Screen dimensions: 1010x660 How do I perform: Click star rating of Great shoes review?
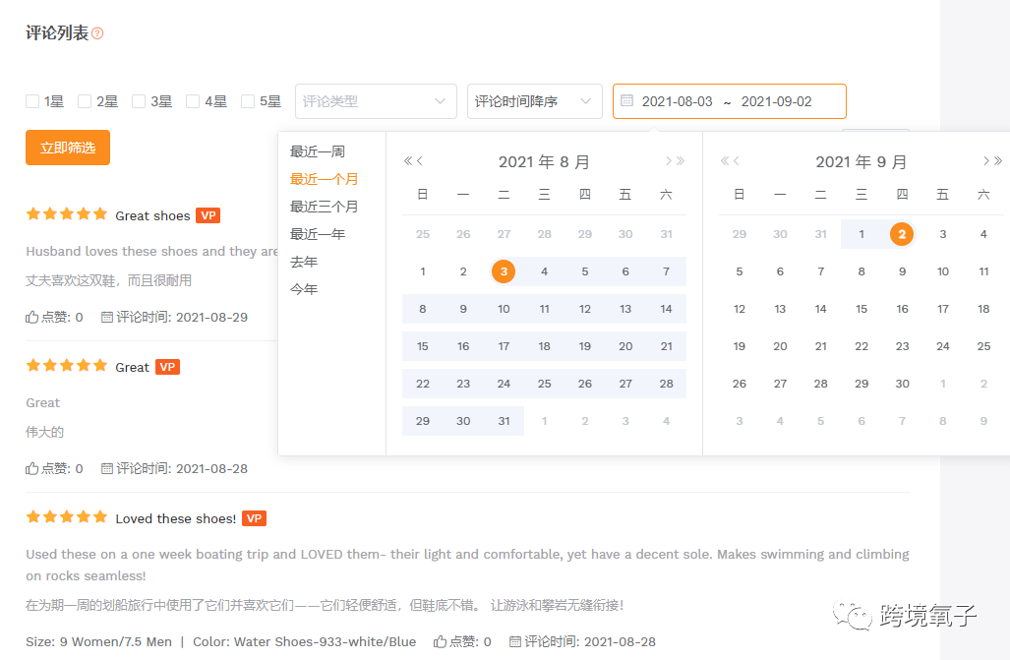click(66, 214)
